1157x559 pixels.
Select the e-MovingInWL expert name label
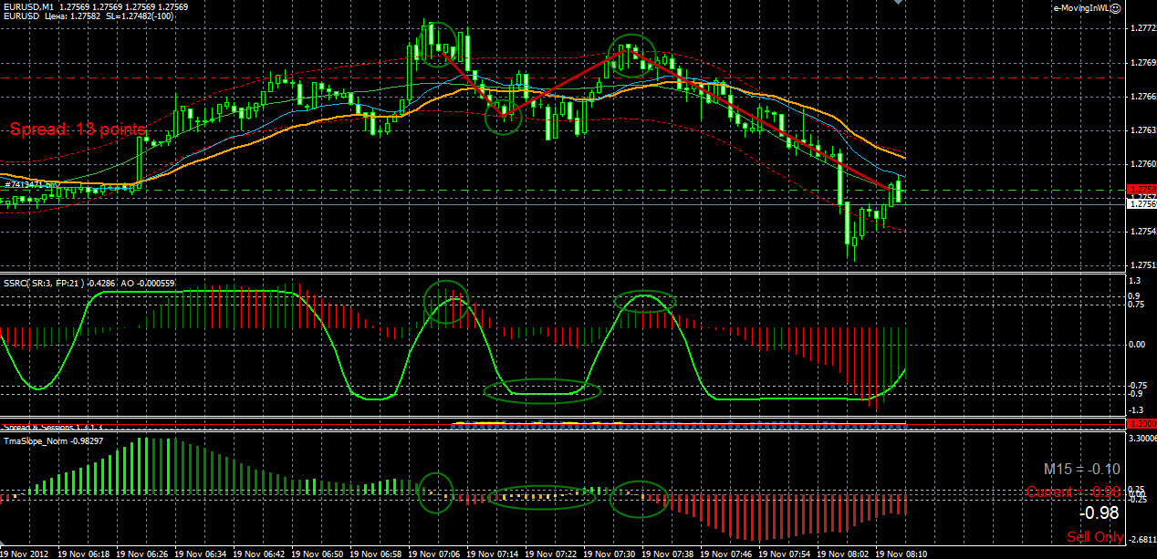pos(1081,7)
